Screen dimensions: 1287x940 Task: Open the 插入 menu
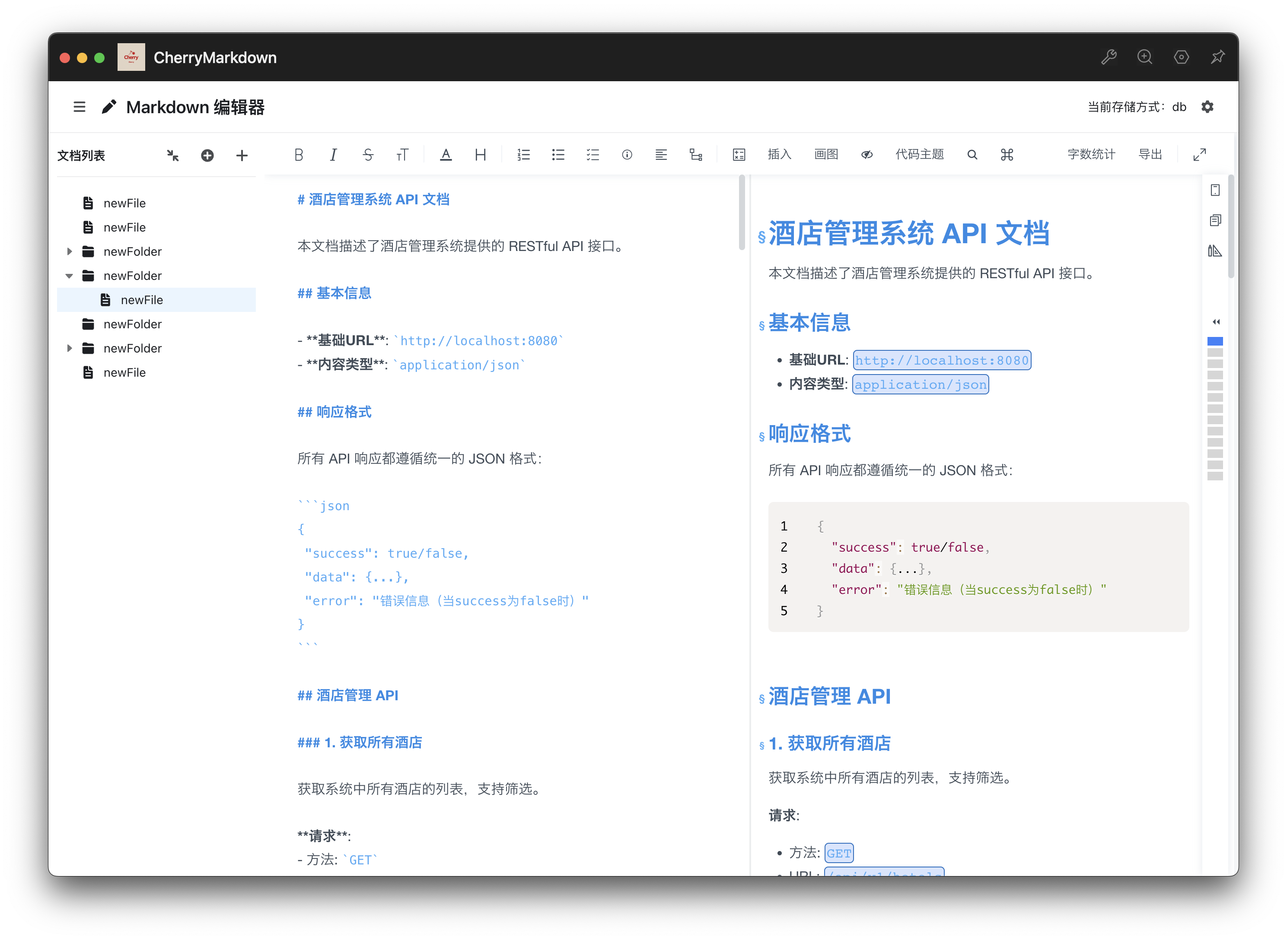(779, 155)
